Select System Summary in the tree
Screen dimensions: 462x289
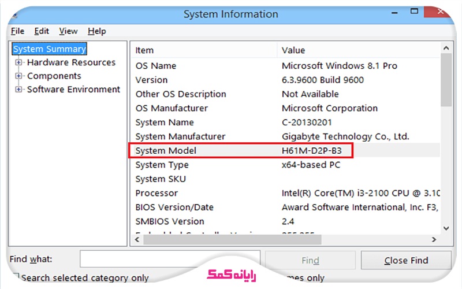point(50,49)
